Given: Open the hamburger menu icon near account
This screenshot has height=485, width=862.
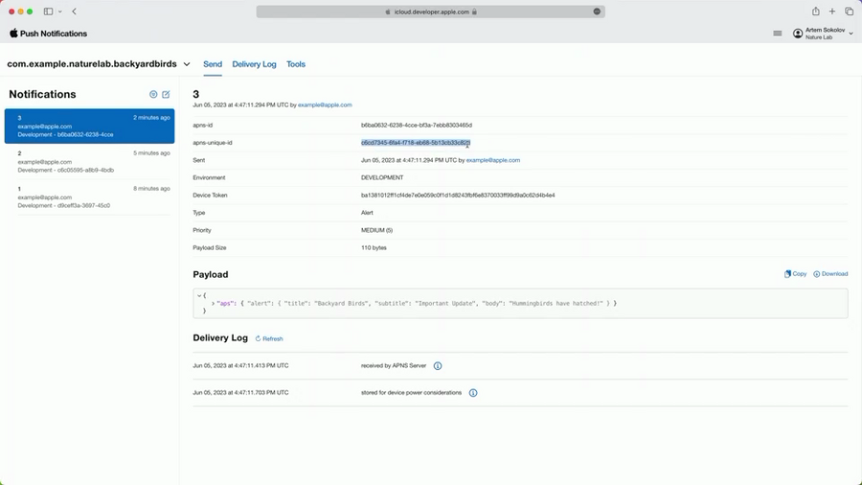Looking at the screenshot, I should (x=778, y=34).
